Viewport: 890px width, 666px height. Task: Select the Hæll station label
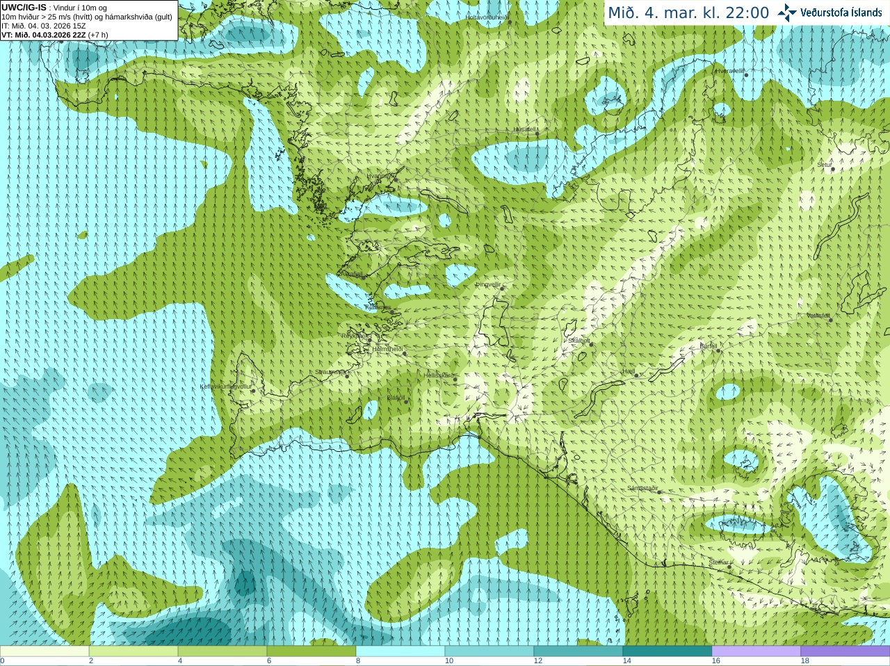coord(629,371)
